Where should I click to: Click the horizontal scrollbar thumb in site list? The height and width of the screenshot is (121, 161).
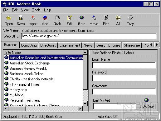click(17, 109)
